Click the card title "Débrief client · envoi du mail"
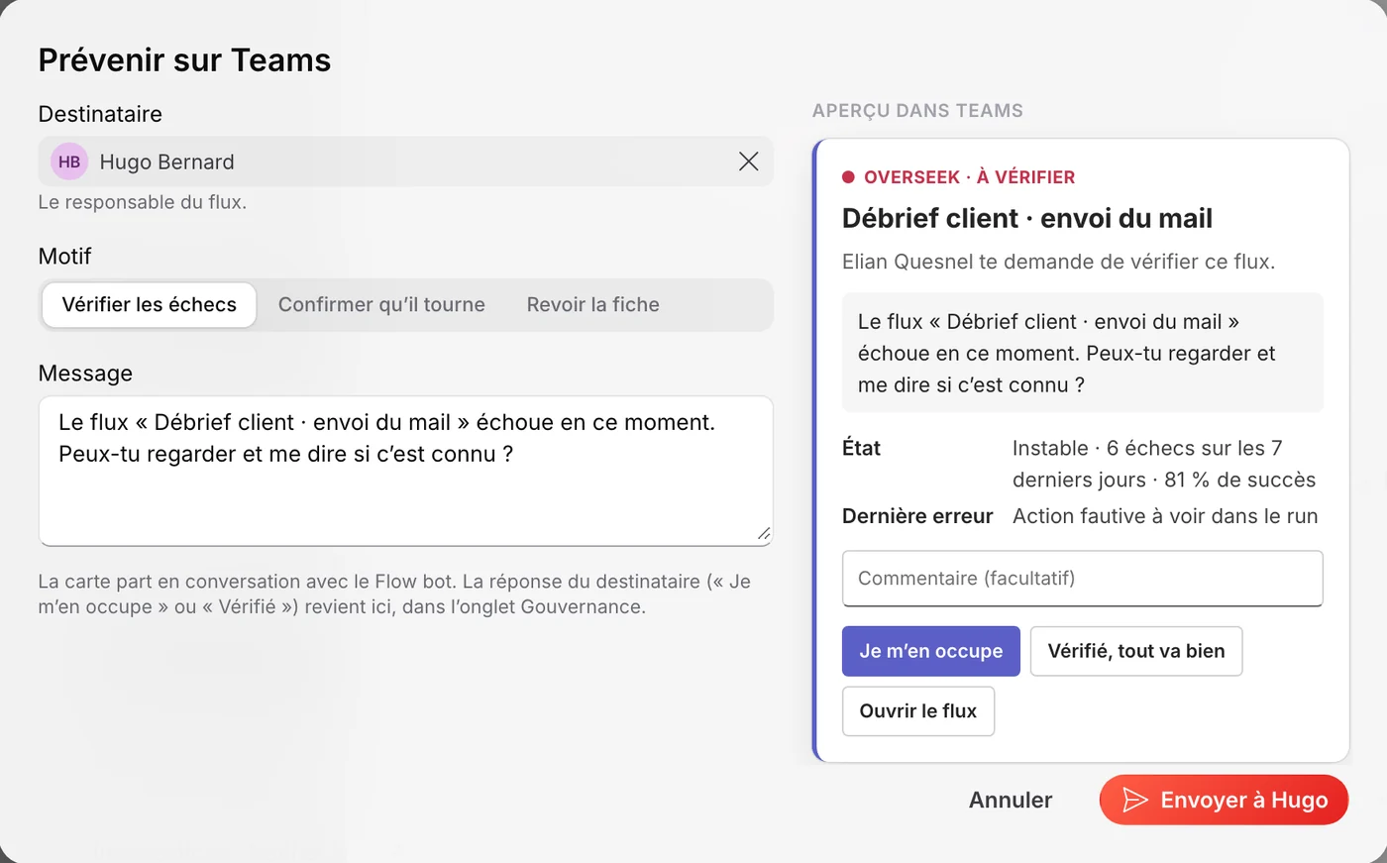Viewport: 1387px width, 863px height. tap(1027, 218)
